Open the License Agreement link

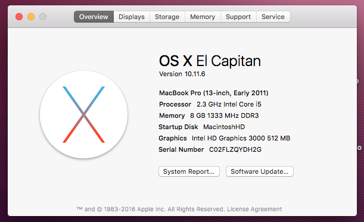point(254,209)
